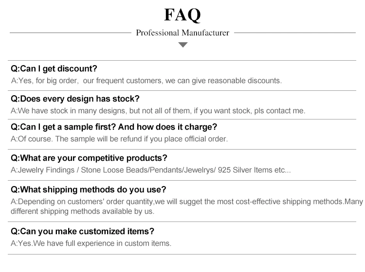
Task: Click the 'Stone Loose Beads' text
Action: click(x=114, y=170)
